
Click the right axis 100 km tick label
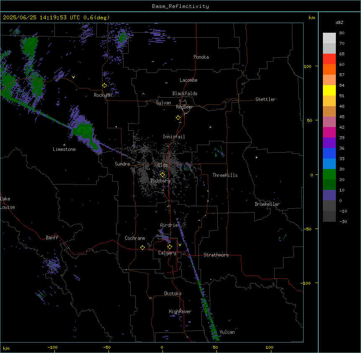click(307, 66)
